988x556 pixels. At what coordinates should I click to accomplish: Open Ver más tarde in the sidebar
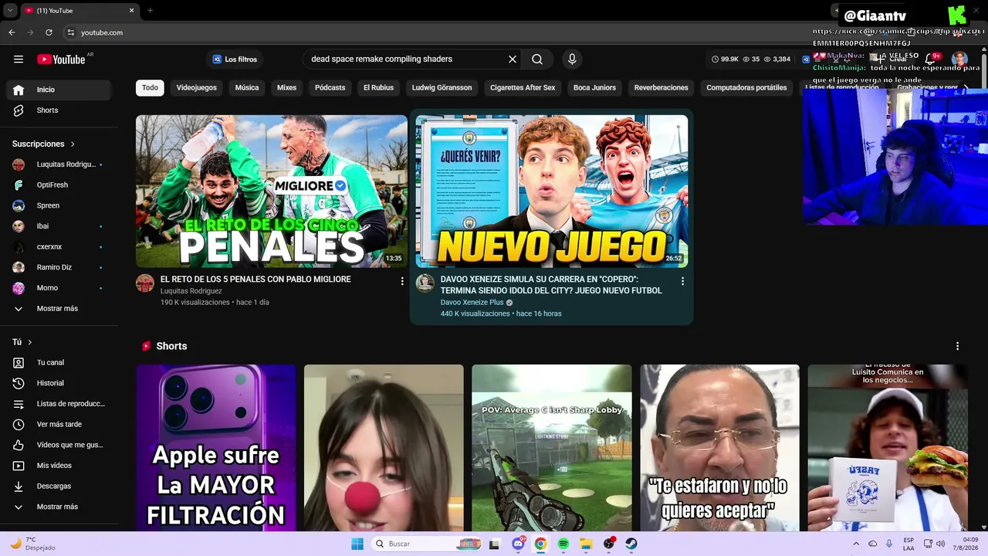(x=58, y=425)
